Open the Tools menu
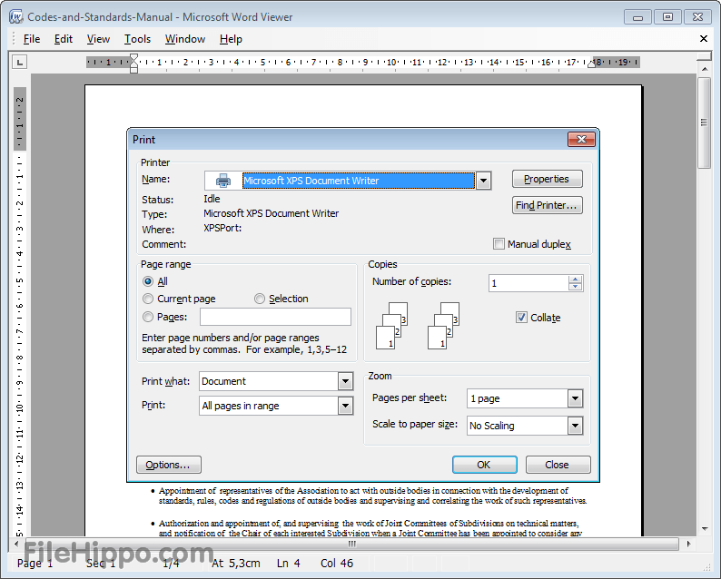The height and width of the screenshot is (579, 721). click(x=137, y=39)
